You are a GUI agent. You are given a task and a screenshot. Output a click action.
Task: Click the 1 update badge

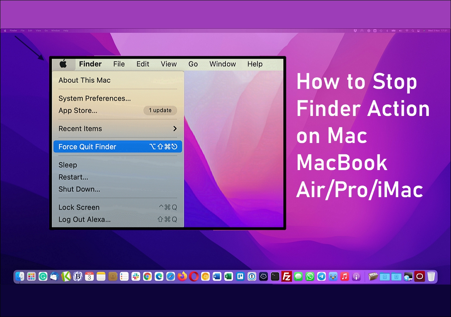pos(160,110)
